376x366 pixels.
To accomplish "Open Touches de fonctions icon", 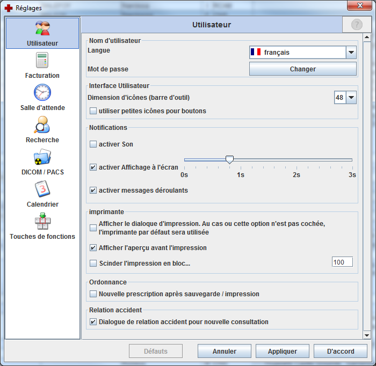I will coord(42,222).
